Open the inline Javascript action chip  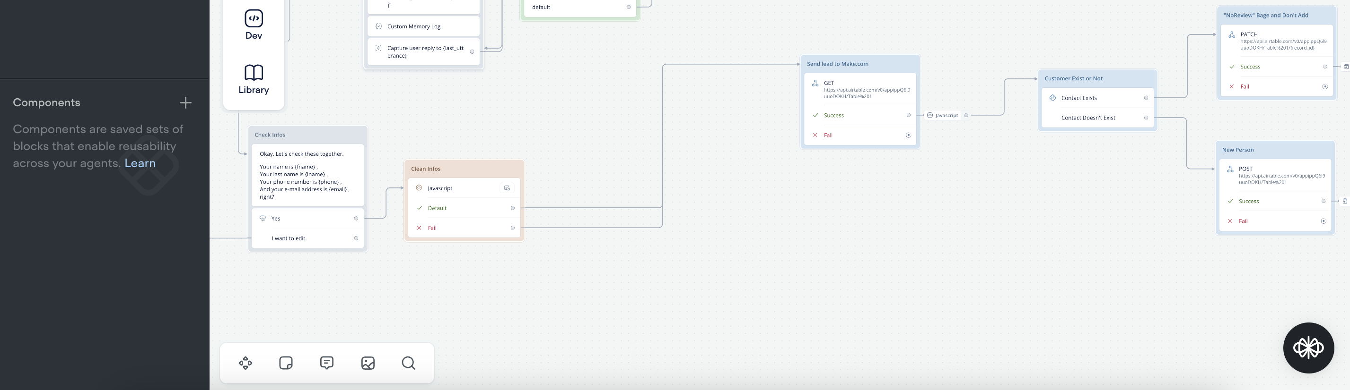943,116
